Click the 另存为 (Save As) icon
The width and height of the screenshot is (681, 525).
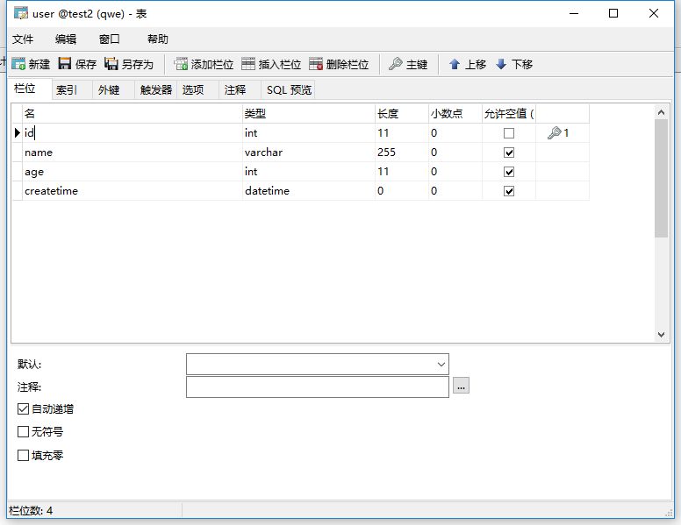point(111,64)
